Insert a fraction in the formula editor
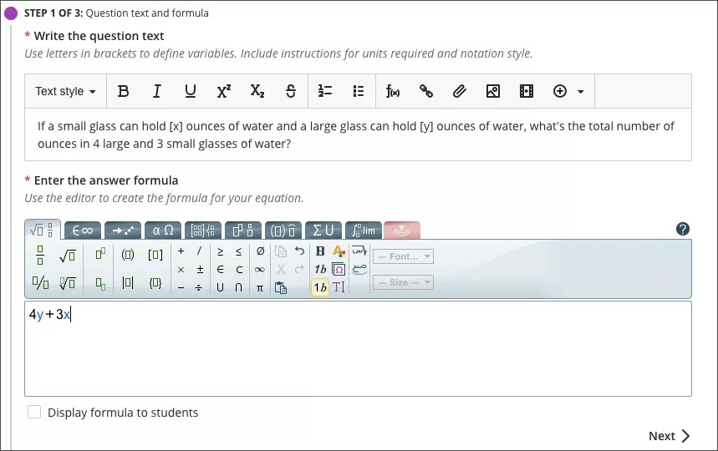The image size is (718, 451). pyautogui.click(x=40, y=255)
